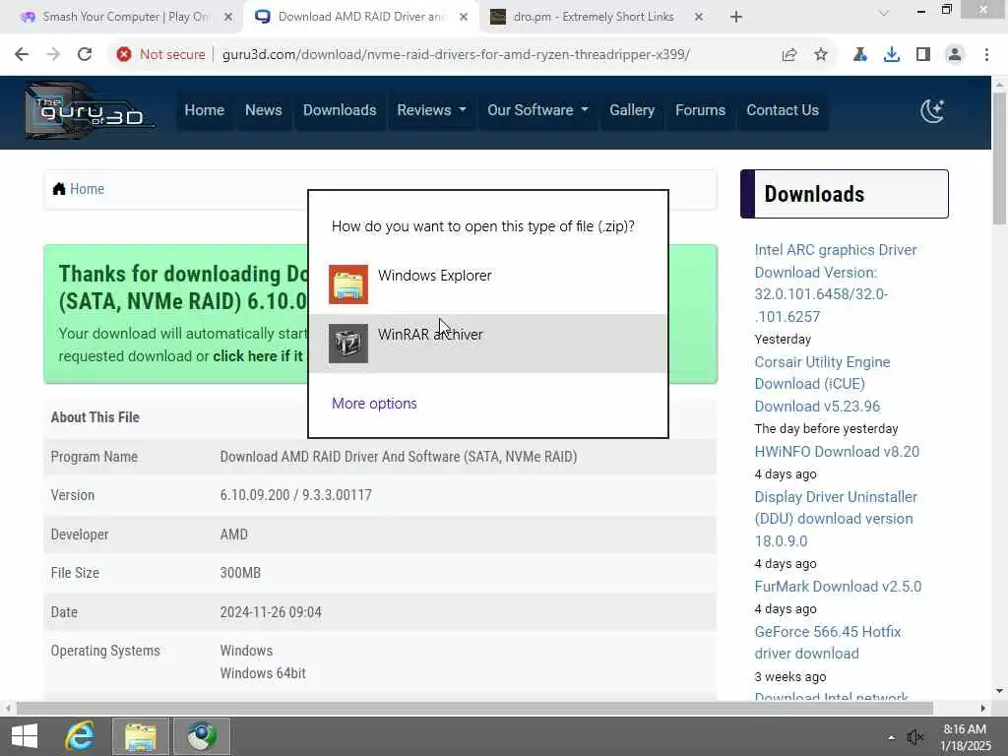This screenshot has height=756, width=1008.
Task: Close the Download AMD RAID Driver tab
Action: point(464,18)
